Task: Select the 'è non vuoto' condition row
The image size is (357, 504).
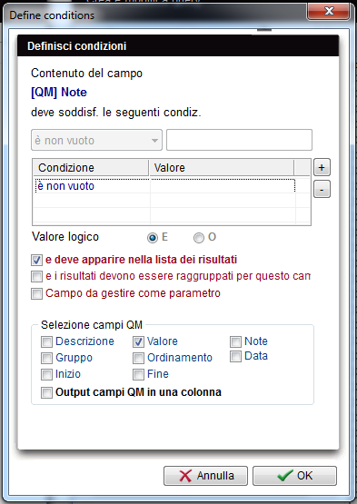Action: coord(164,186)
